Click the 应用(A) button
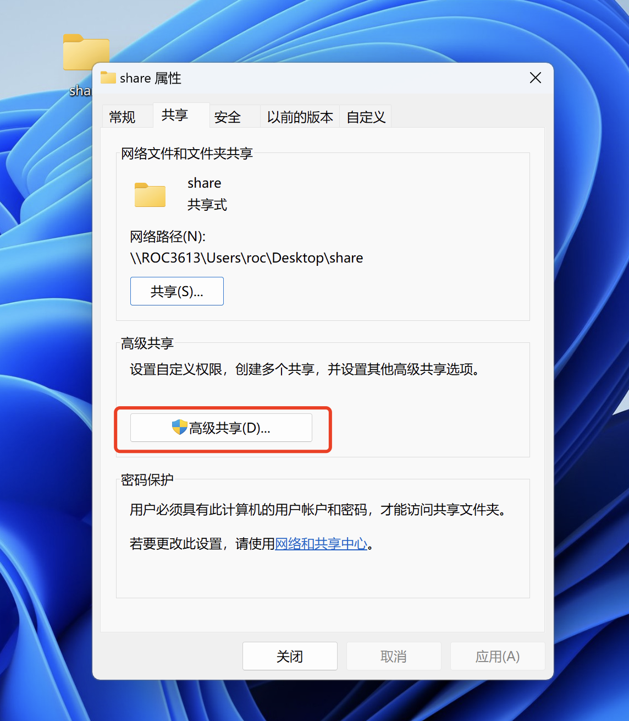 (x=496, y=656)
